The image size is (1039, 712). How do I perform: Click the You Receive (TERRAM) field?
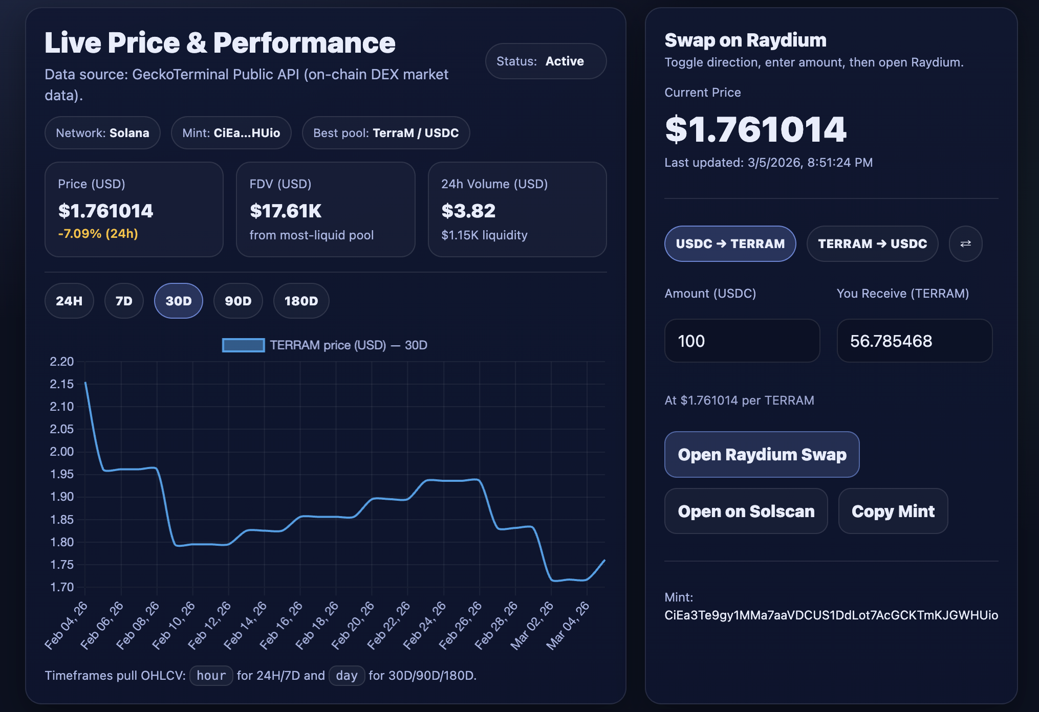(914, 341)
